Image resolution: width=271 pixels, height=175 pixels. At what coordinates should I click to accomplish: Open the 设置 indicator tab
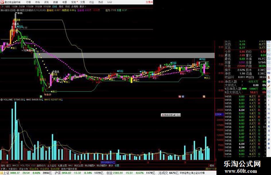click(117, 166)
